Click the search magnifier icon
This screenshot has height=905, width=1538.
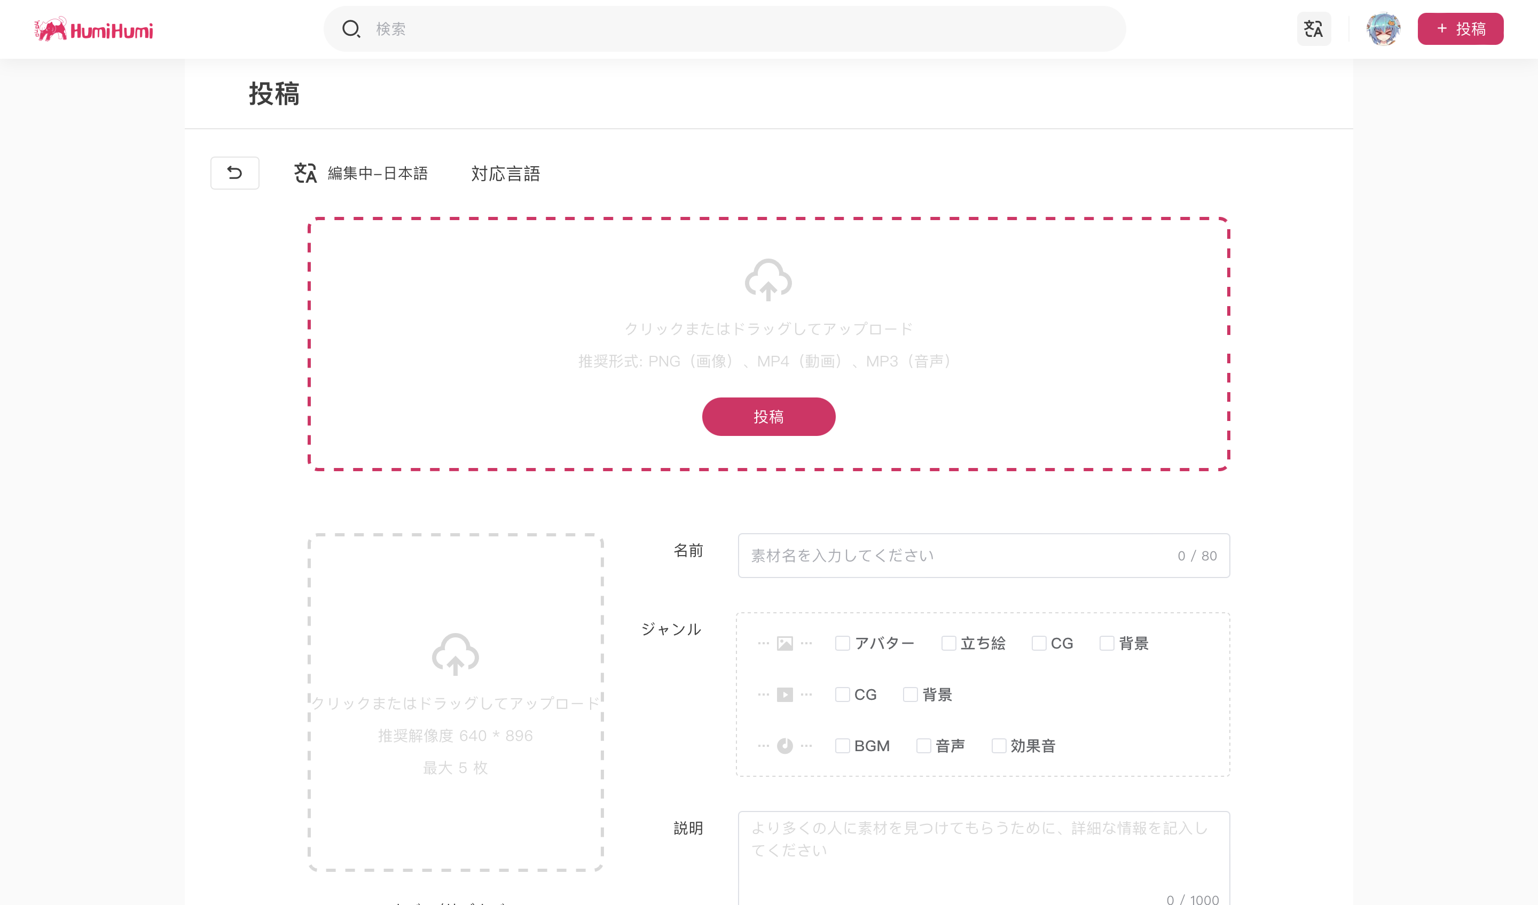[x=351, y=29]
